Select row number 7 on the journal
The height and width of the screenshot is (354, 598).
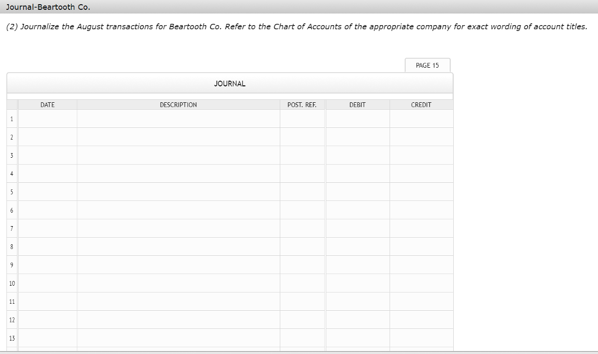(12, 228)
